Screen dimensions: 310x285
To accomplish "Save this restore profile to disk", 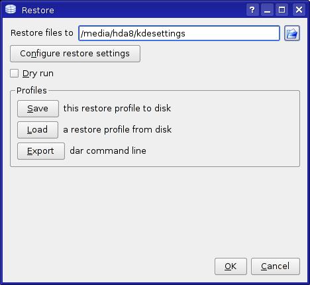I will [x=38, y=109].
